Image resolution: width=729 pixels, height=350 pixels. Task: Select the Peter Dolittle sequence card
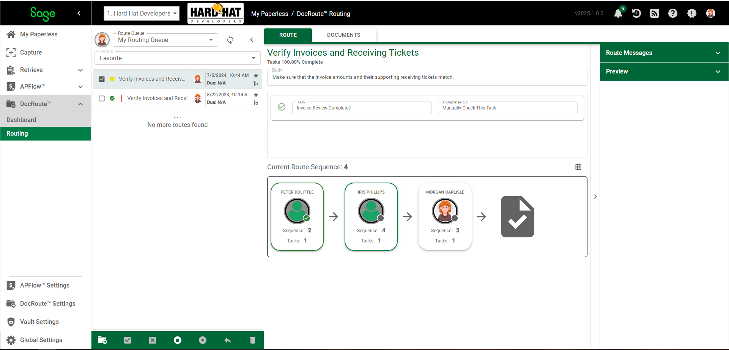click(x=297, y=217)
